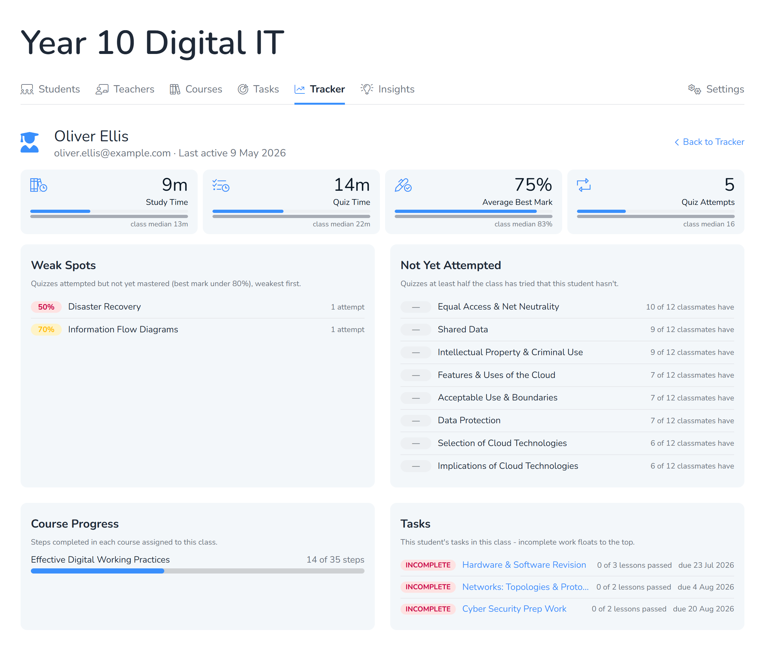Click the Effective Digital Working Practices progress bar
Viewport: 765px width, 666px height.
click(x=198, y=571)
